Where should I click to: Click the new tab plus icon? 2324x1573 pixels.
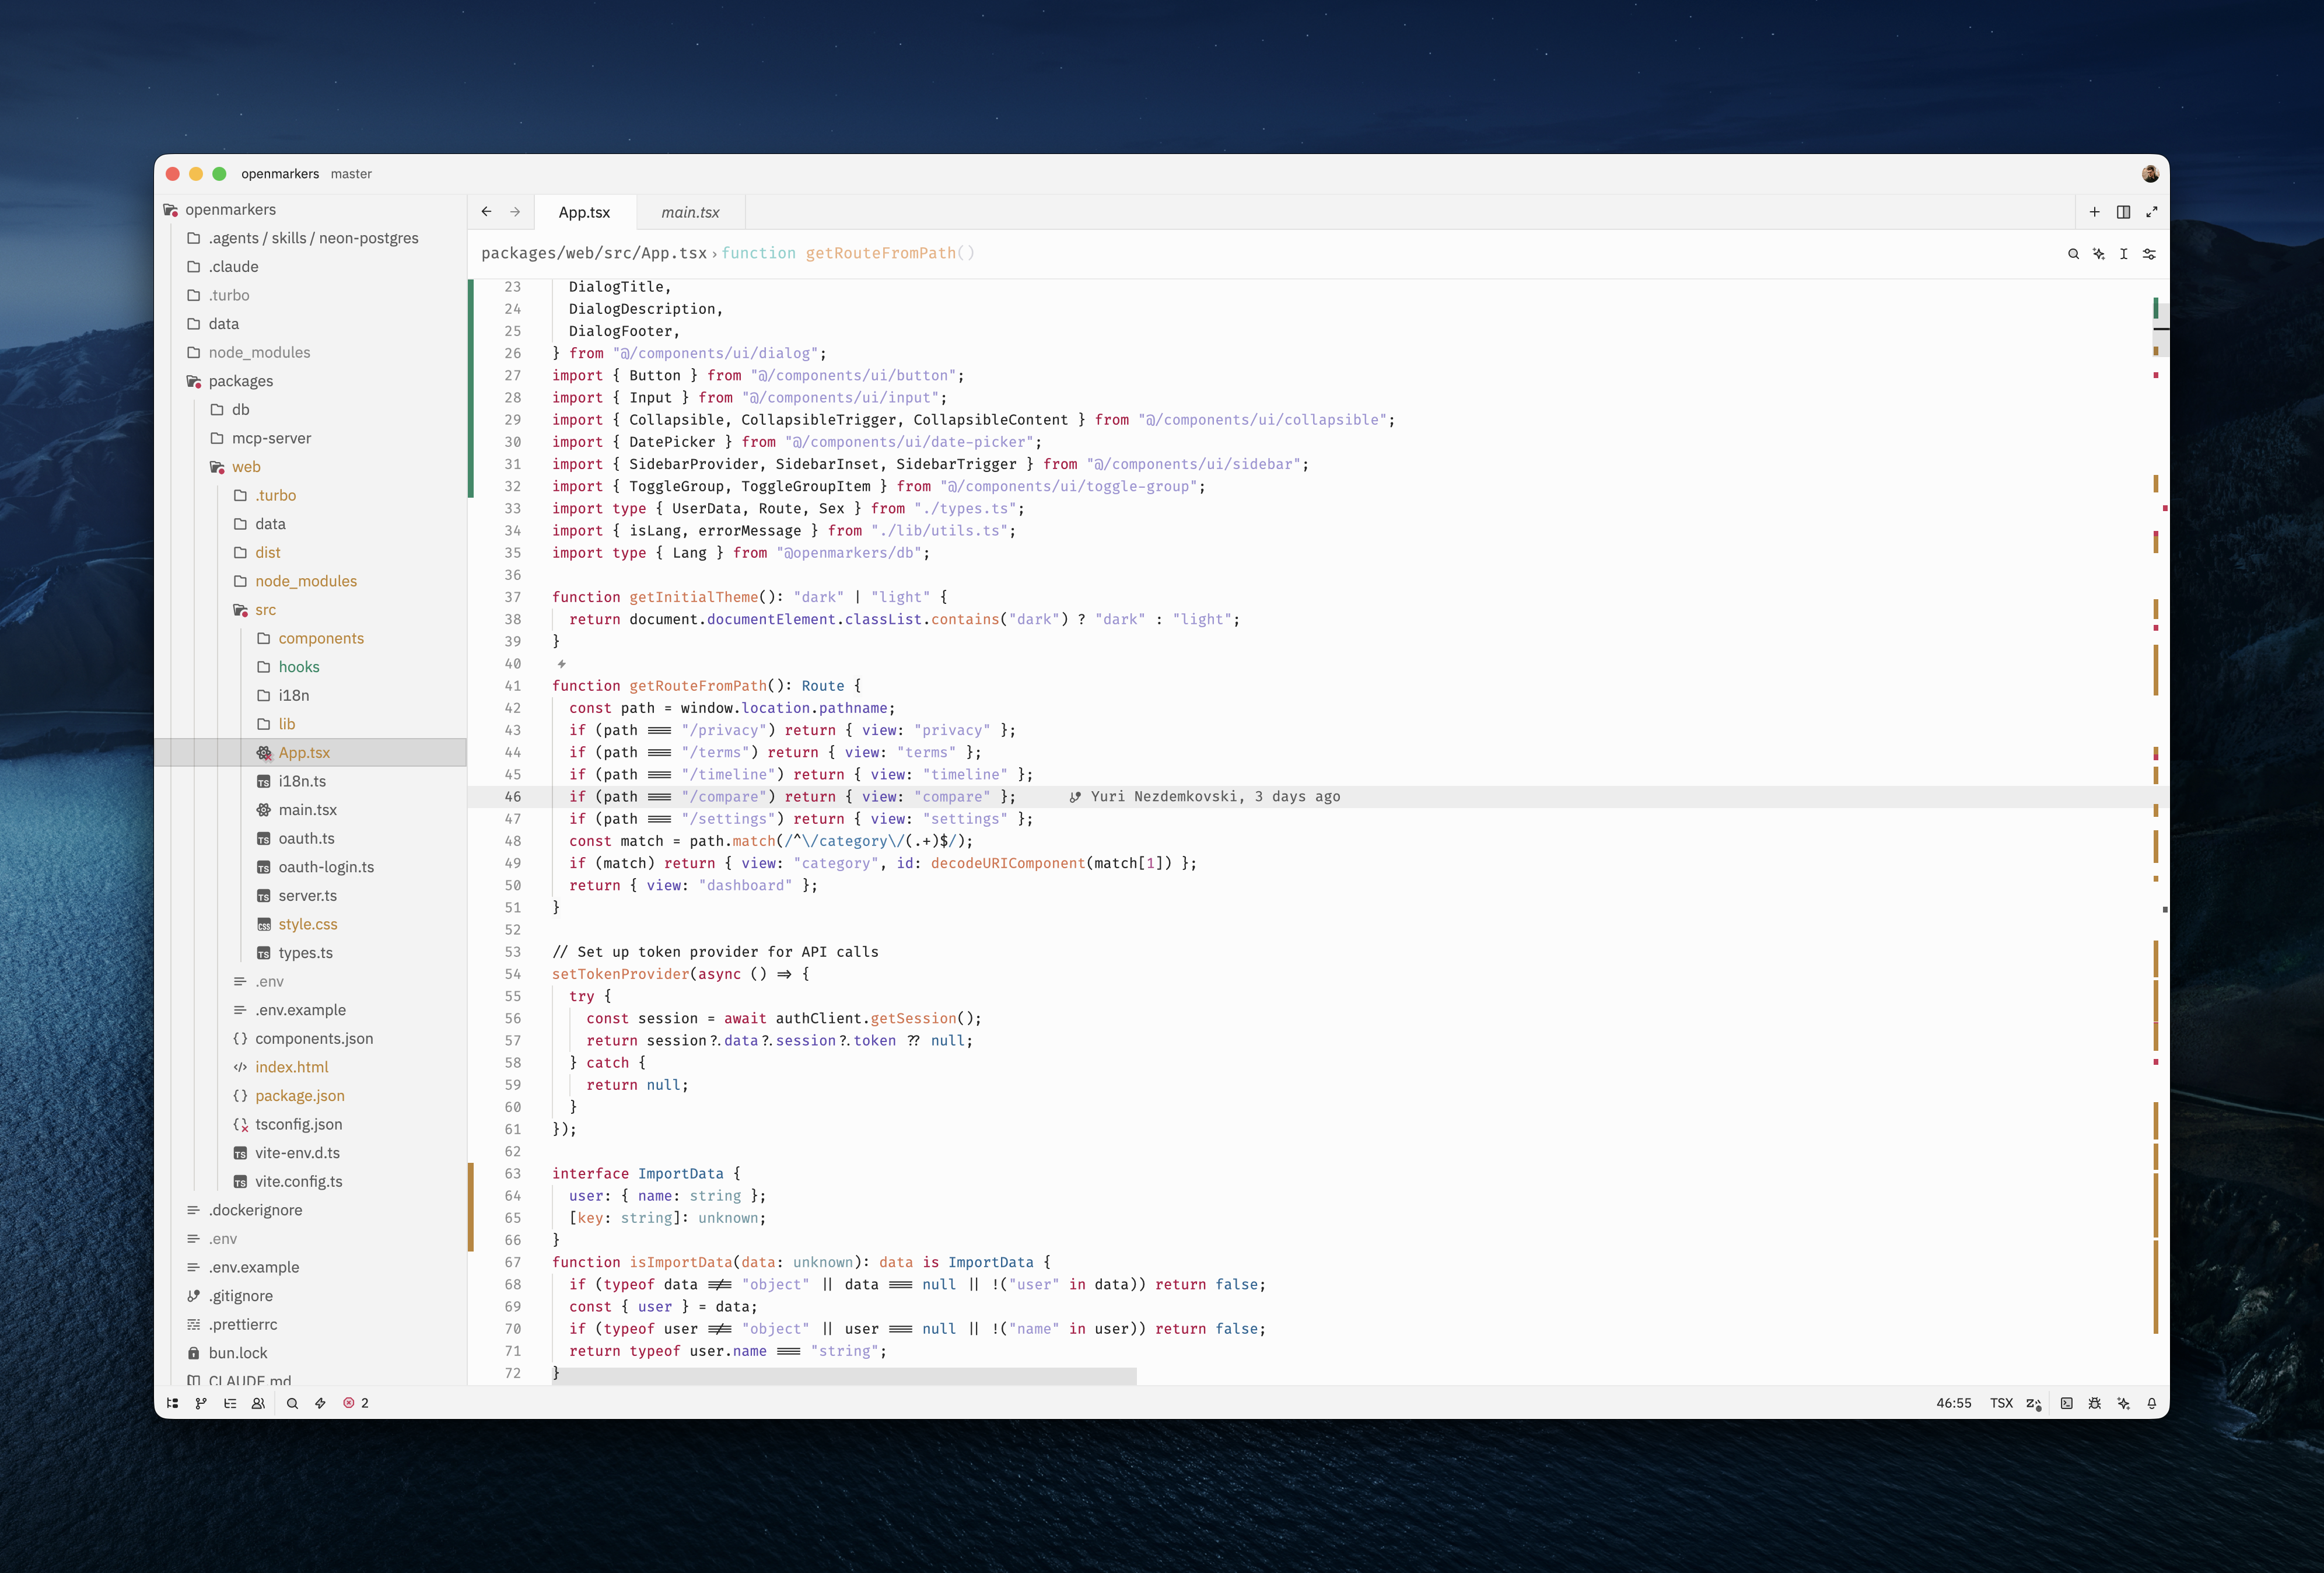(2095, 212)
